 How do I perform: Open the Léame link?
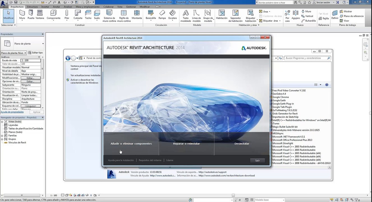170,160
